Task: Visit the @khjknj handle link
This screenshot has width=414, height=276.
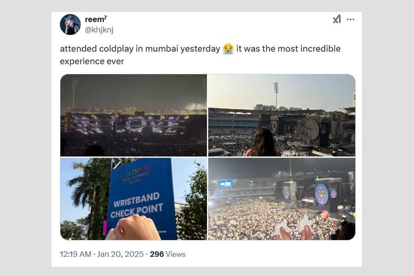Action: tap(99, 29)
